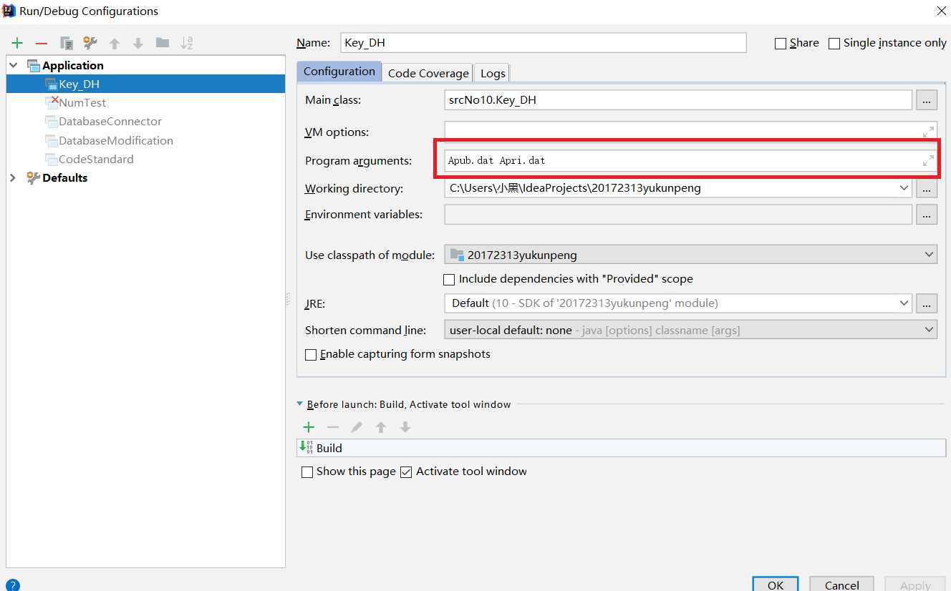951x591 pixels.
Task: Switch to Logs tab
Action: (493, 73)
